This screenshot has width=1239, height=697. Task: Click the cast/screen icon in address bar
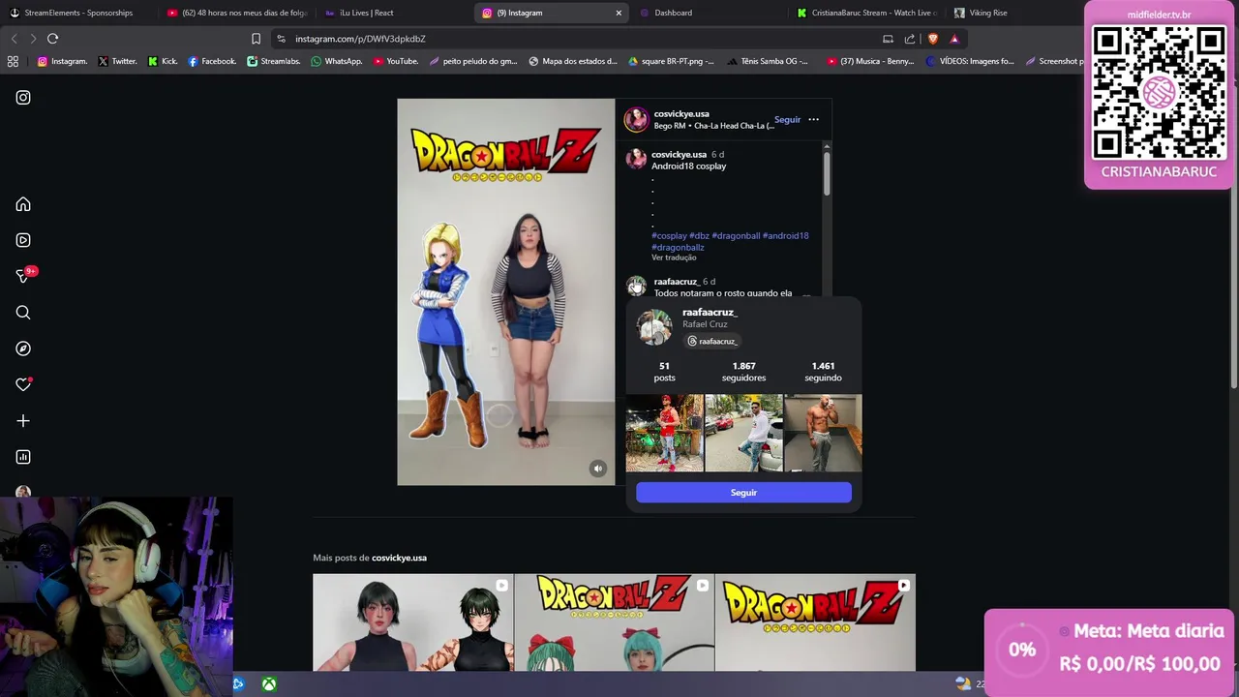[x=888, y=39]
